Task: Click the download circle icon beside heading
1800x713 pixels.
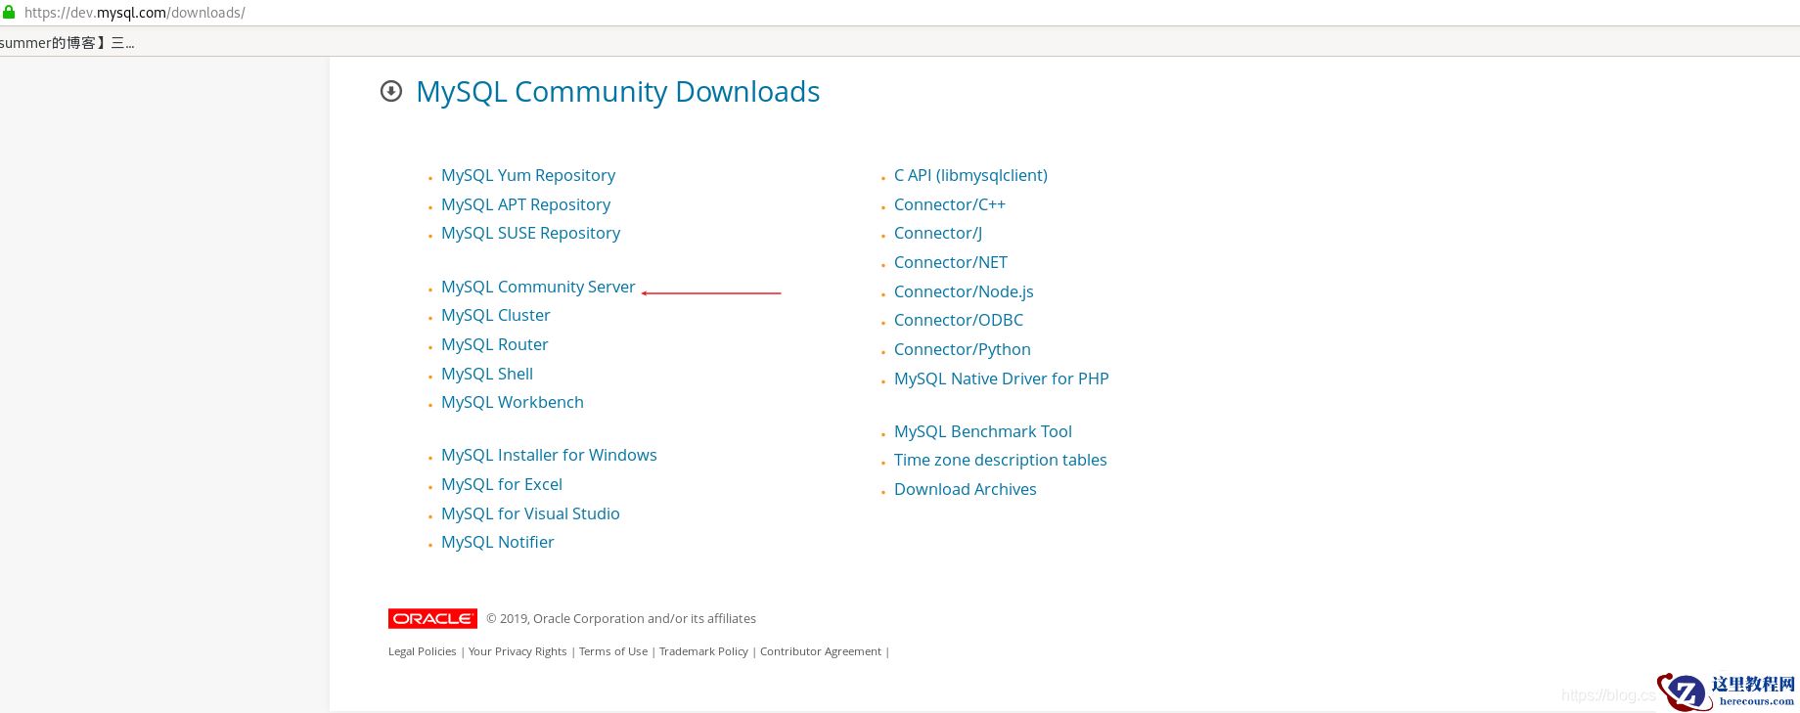Action: [391, 91]
